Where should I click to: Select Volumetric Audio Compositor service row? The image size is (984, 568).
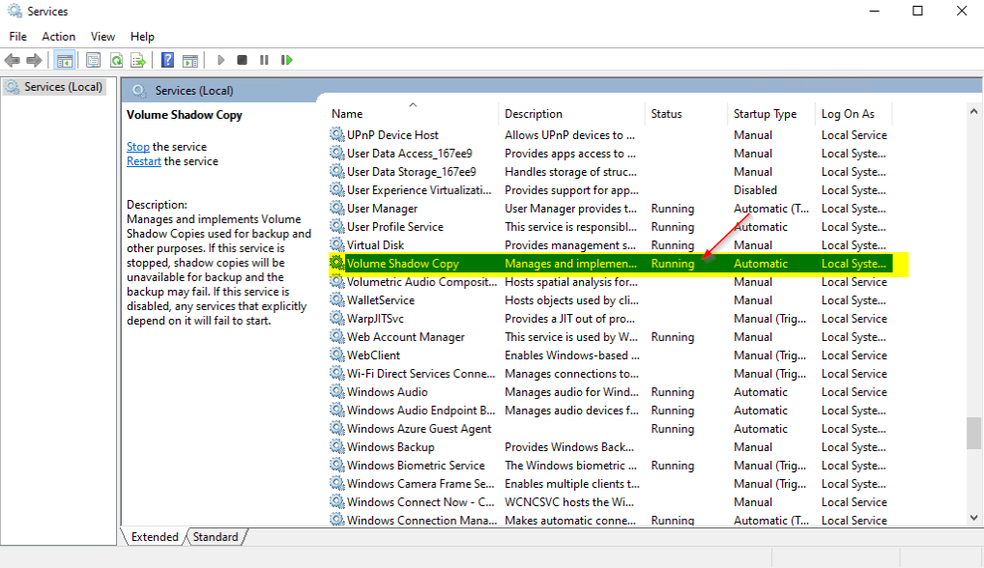coord(609,281)
